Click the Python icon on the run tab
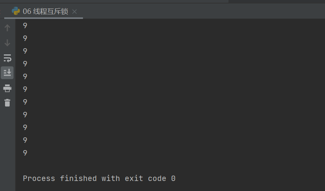Screen dimensions: 325x191 click(16, 11)
